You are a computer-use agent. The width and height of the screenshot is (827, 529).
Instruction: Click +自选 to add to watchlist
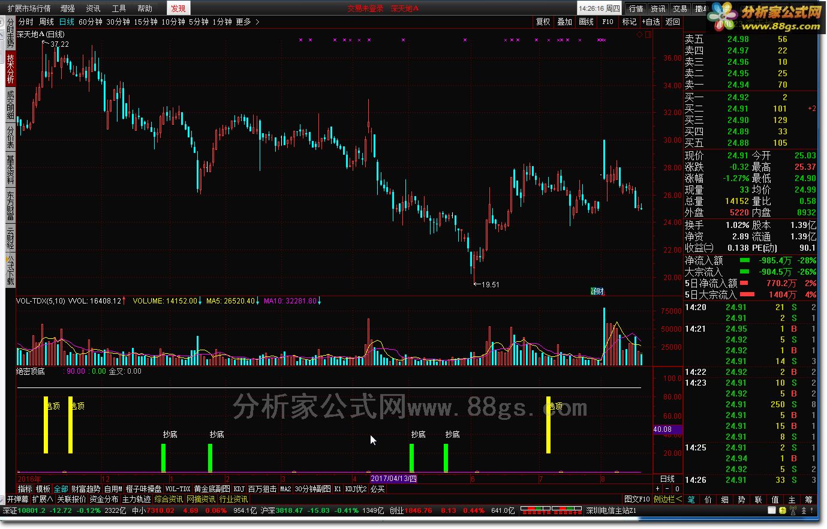pyautogui.click(x=651, y=22)
